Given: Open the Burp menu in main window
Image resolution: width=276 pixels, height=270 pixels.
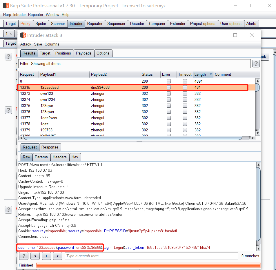Looking at the screenshot, I should pyautogui.click(x=7, y=15).
